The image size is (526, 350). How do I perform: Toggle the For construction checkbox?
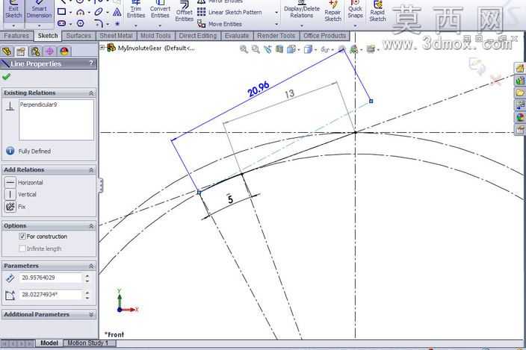coord(22,237)
